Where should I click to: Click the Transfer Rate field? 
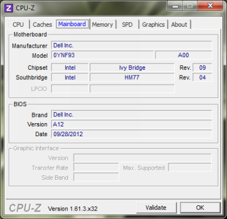tap(96, 168)
